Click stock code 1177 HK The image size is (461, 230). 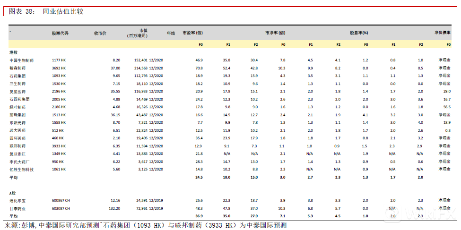pyautogui.click(x=59, y=60)
